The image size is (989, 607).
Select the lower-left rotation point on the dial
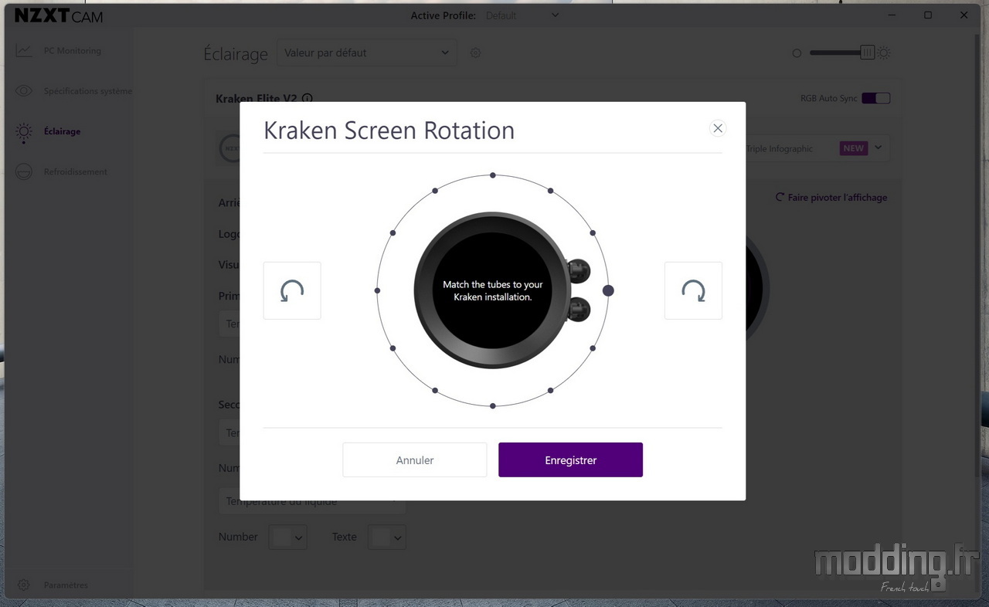393,348
